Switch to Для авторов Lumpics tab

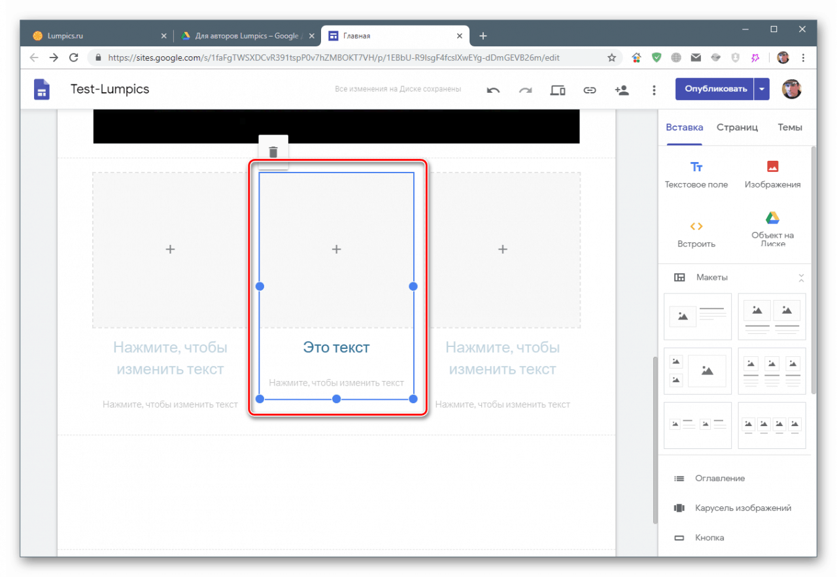247,36
